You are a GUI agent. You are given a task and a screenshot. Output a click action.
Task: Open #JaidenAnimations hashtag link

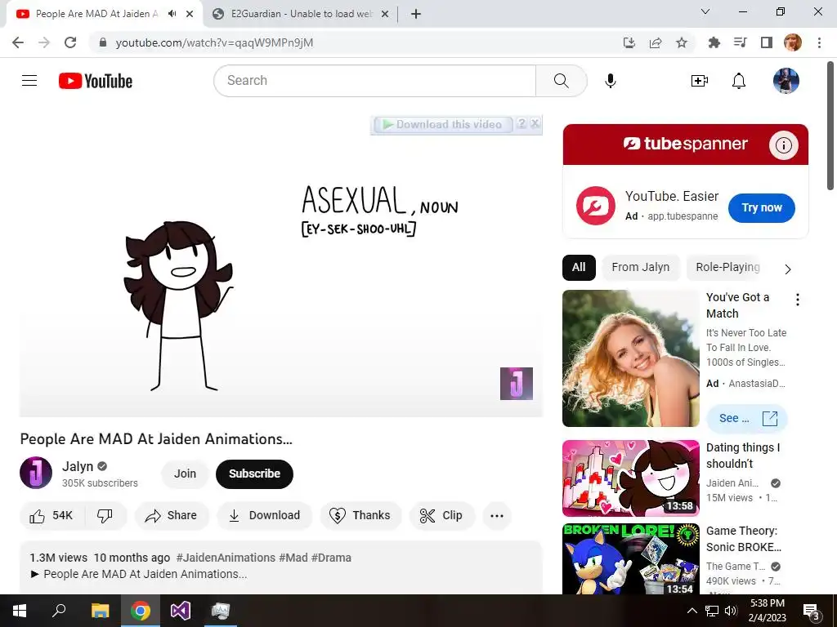(x=226, y=558)
